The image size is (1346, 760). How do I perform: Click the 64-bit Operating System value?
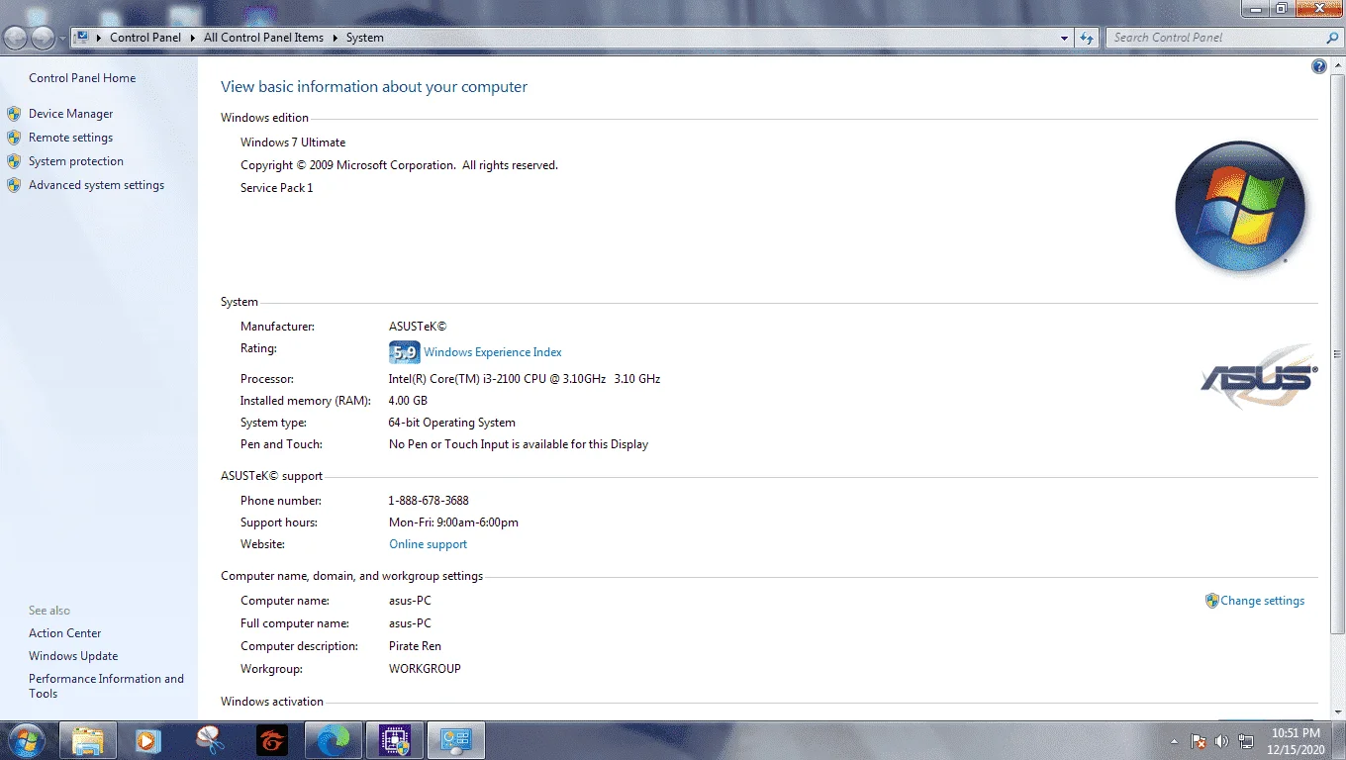452,423
